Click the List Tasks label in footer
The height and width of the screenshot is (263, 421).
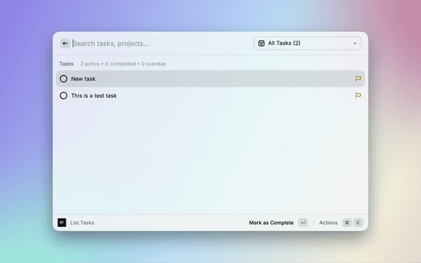pos(82,223)
